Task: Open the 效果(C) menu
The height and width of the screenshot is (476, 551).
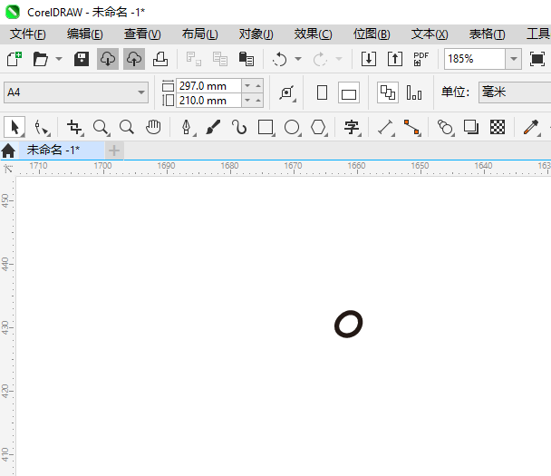Action: (313, 34)
